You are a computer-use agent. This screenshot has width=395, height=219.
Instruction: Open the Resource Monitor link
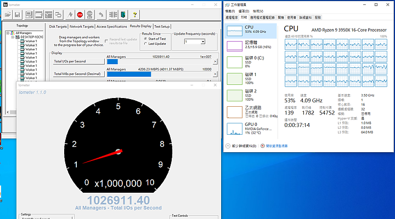coord(276,146)
